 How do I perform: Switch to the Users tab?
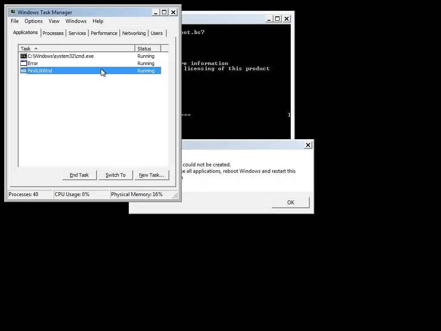point(156,33)
